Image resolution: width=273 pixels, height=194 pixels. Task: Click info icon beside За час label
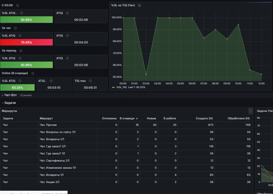(15, 28)
